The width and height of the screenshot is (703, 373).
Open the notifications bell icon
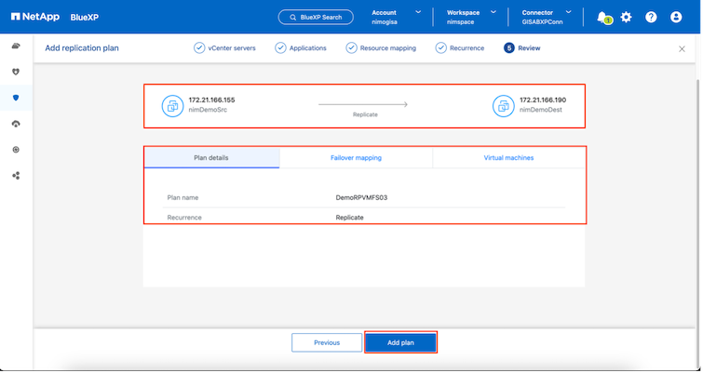603,17
